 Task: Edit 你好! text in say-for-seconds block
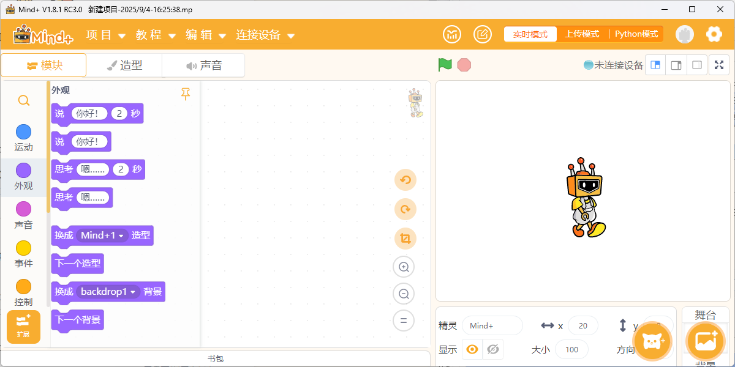click(x=89, y=113)
